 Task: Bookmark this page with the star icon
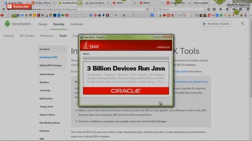point(208,9)
